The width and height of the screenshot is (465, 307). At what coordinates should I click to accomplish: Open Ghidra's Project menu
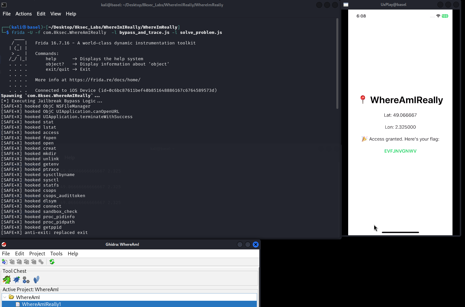37,254
